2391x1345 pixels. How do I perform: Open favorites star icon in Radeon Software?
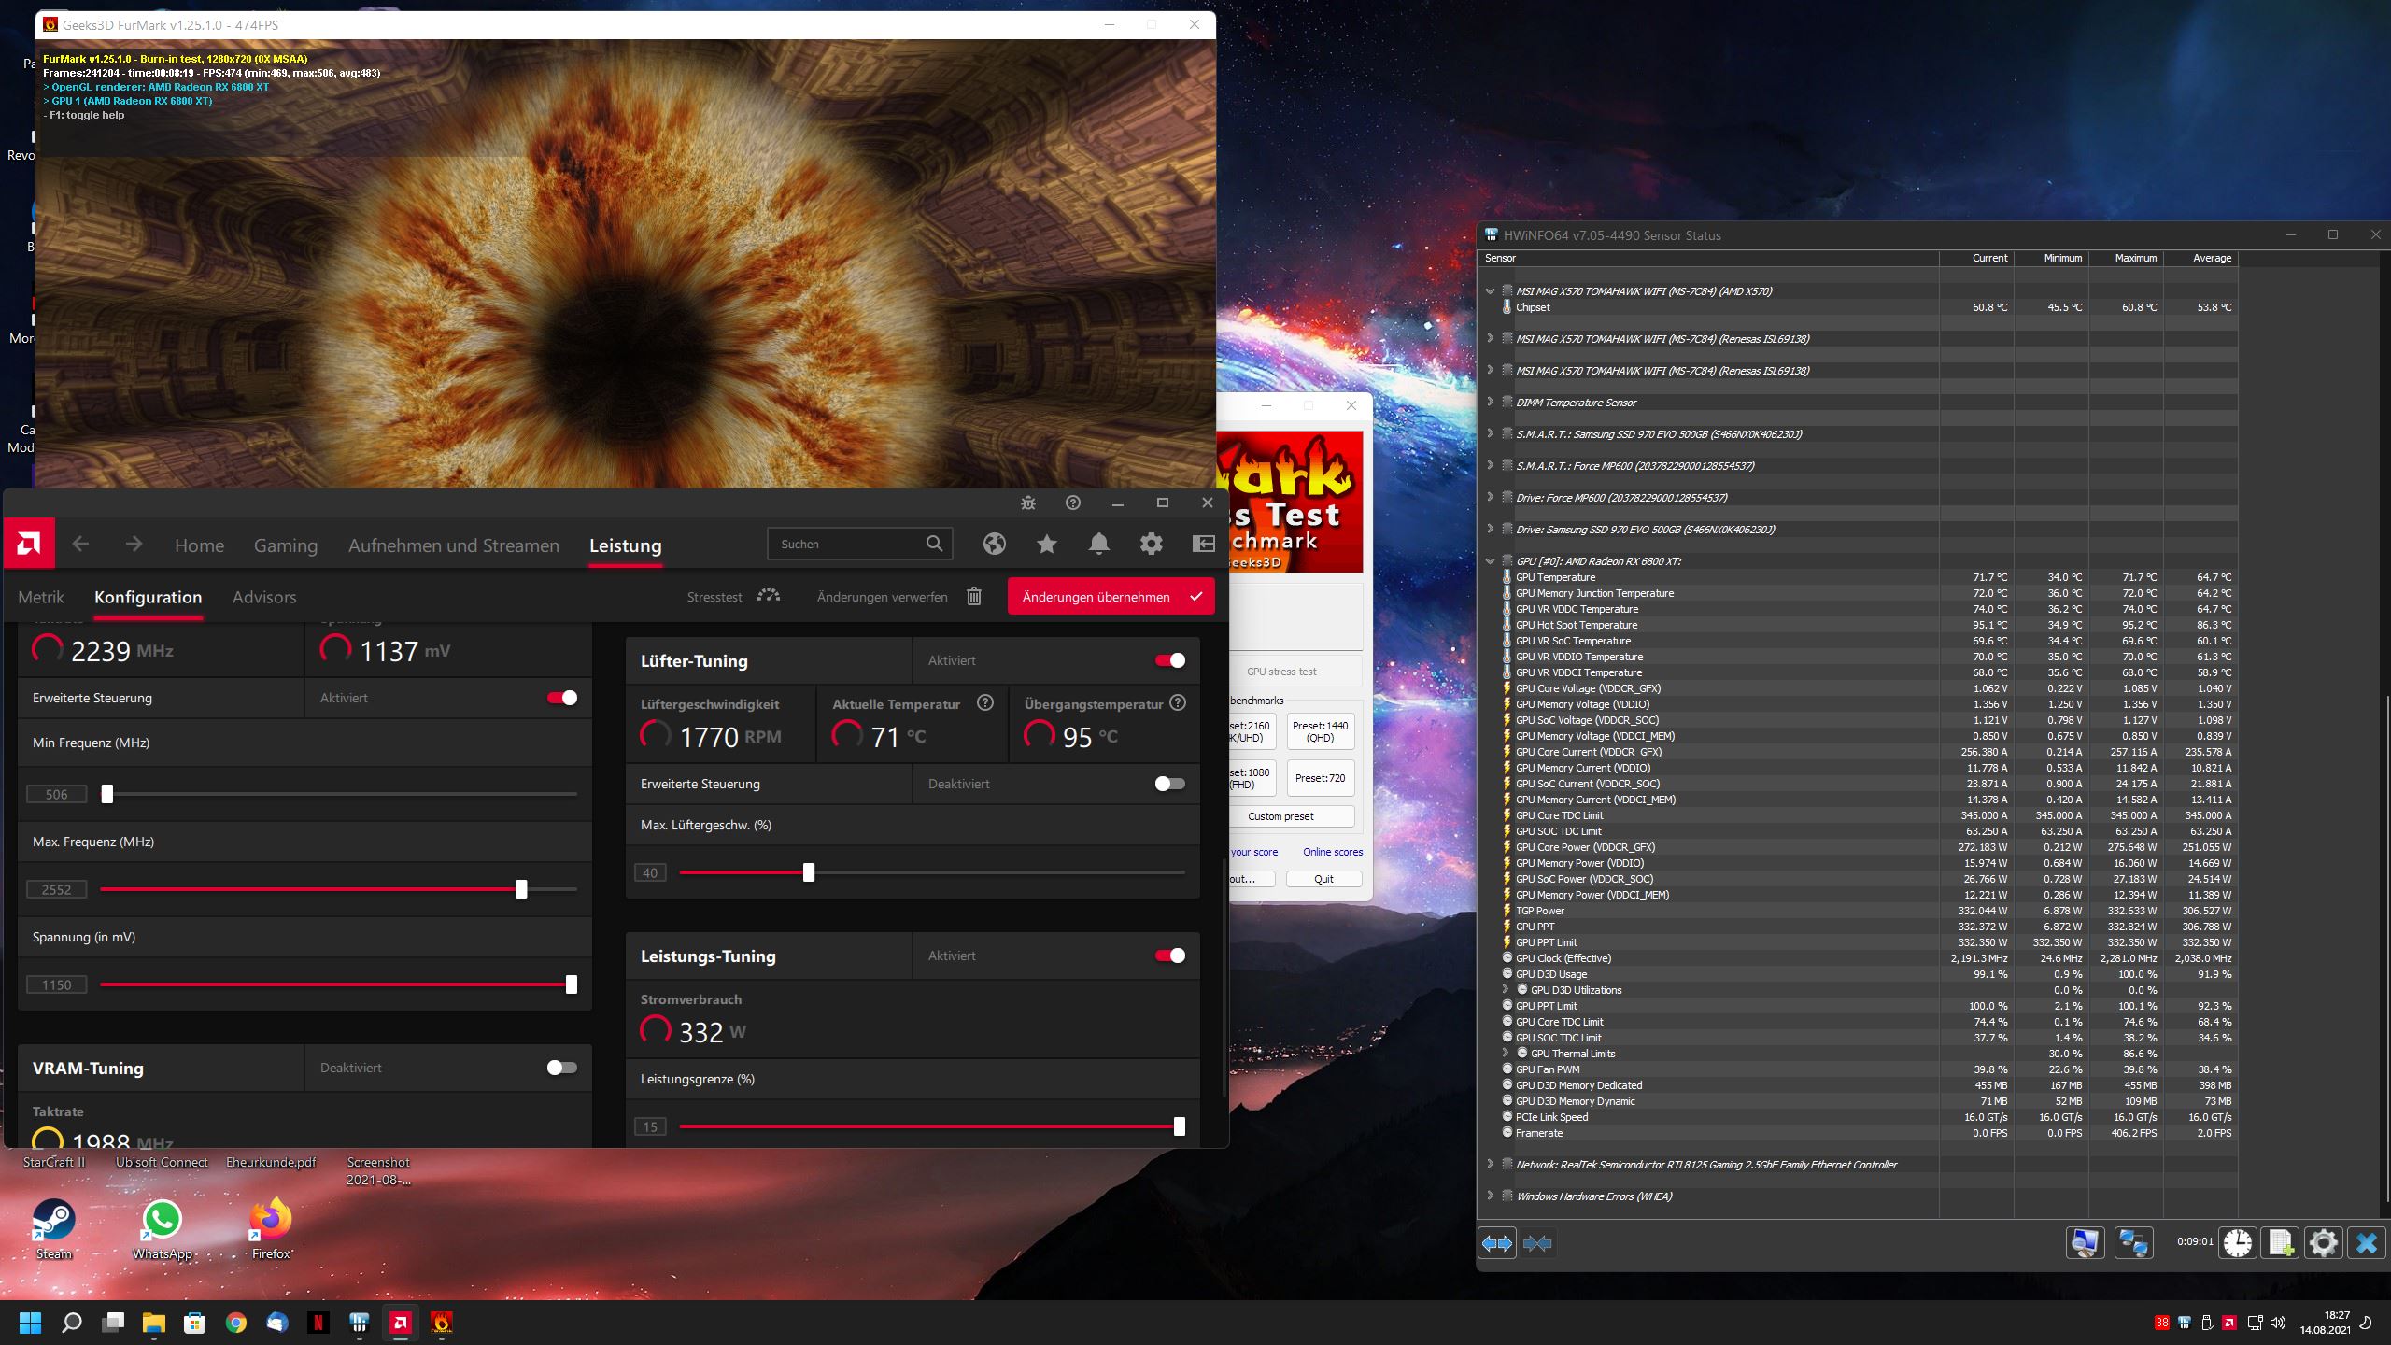[x=1046, y=544]
